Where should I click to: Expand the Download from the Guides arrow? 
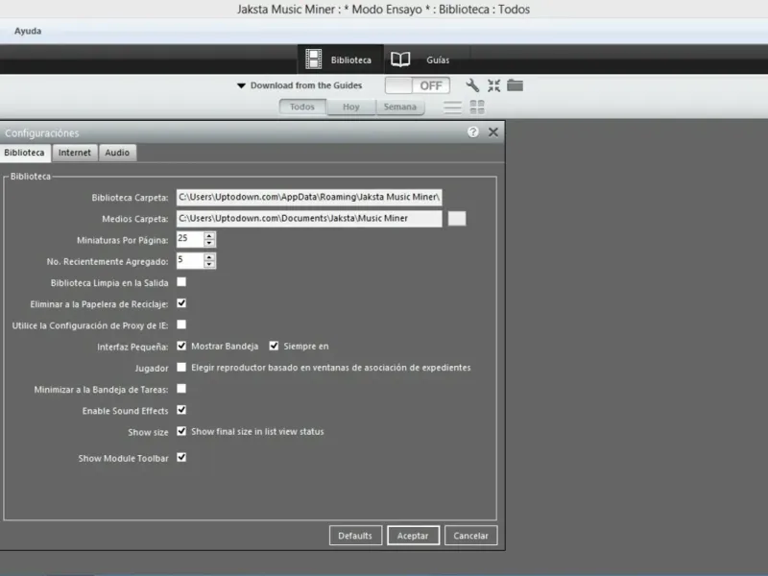click(x=241, y=85)
